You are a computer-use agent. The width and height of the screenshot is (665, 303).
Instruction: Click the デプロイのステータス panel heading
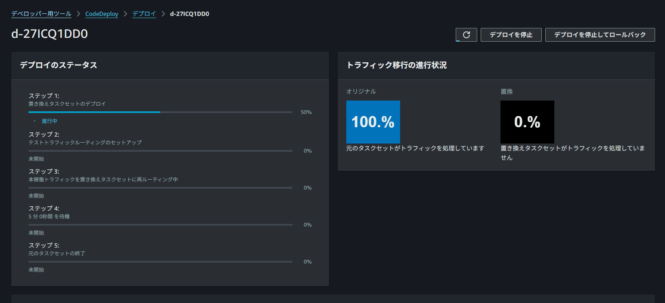(x=59, y=65)
